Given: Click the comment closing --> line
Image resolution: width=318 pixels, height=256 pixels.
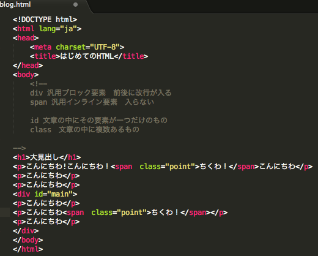Looking at the screenshot, I should (20, 148).
